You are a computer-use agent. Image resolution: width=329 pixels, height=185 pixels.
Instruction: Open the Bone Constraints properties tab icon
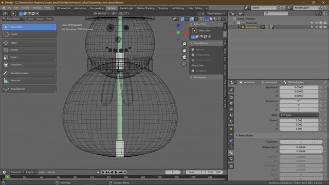pyautogui.click(x=231, y=159)
